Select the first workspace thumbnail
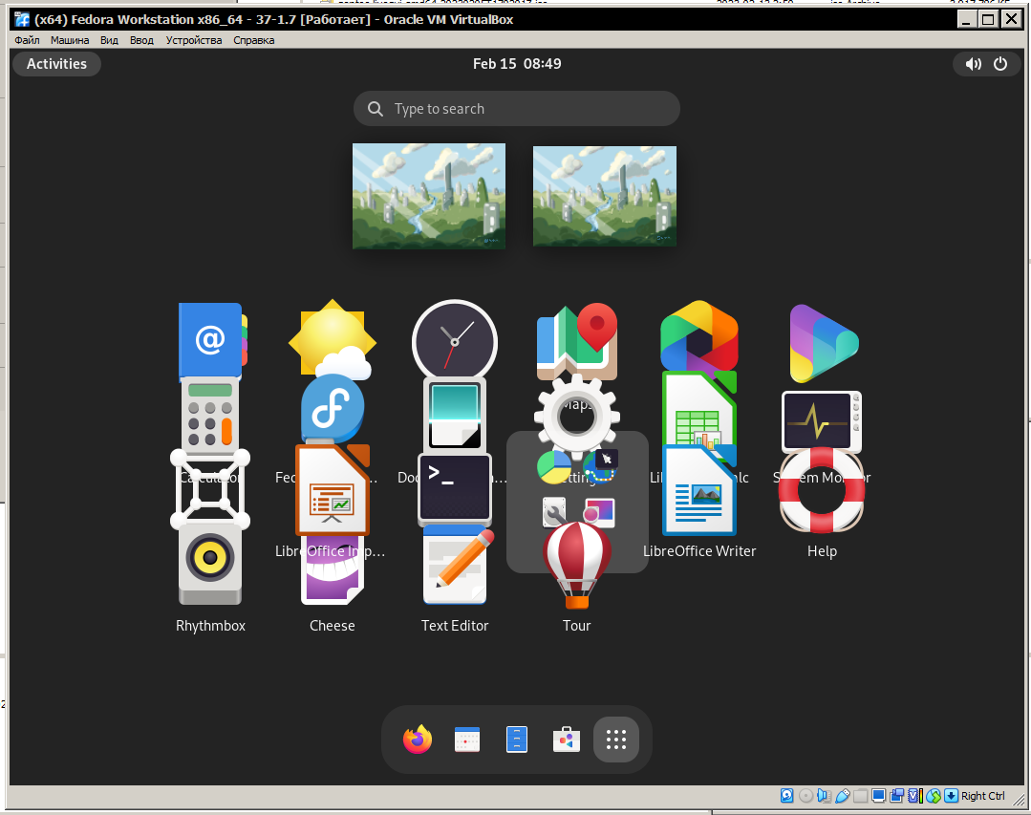The image size is (1031, 815). point(429,196)
